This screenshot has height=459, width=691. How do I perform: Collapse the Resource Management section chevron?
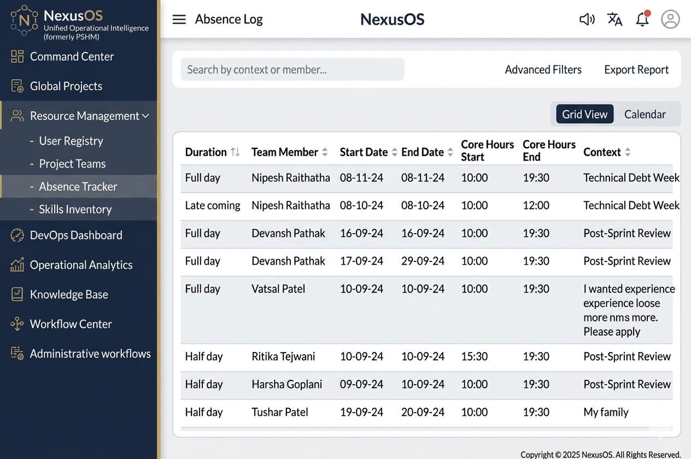(145, 116)
